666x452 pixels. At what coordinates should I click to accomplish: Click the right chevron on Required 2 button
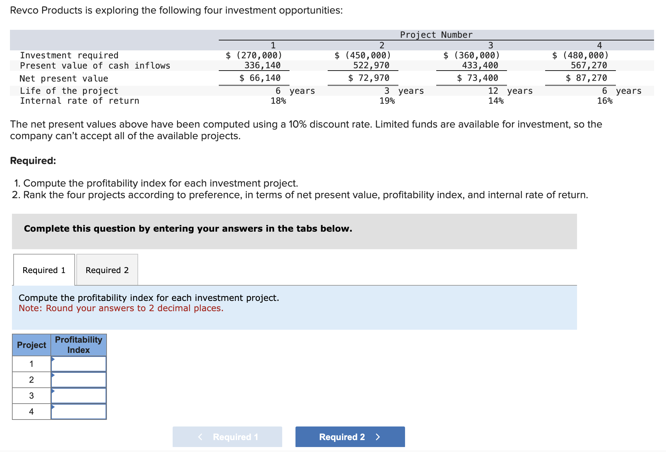pyautogui.click(x=377, y=437)
